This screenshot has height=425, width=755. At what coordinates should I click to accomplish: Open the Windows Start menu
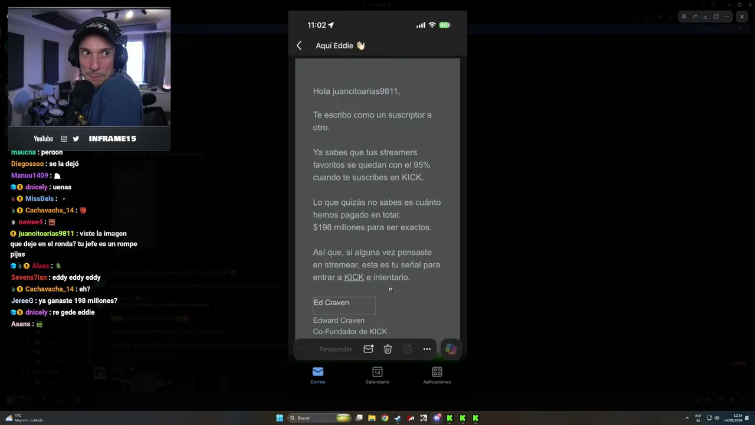coord(280,418)
